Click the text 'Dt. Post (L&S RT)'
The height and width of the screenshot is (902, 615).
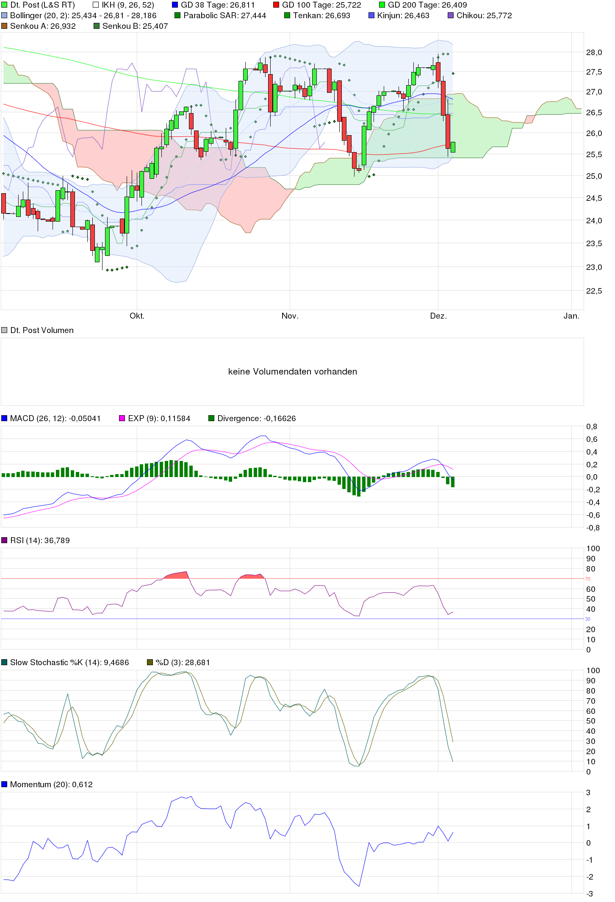(43, 5)
